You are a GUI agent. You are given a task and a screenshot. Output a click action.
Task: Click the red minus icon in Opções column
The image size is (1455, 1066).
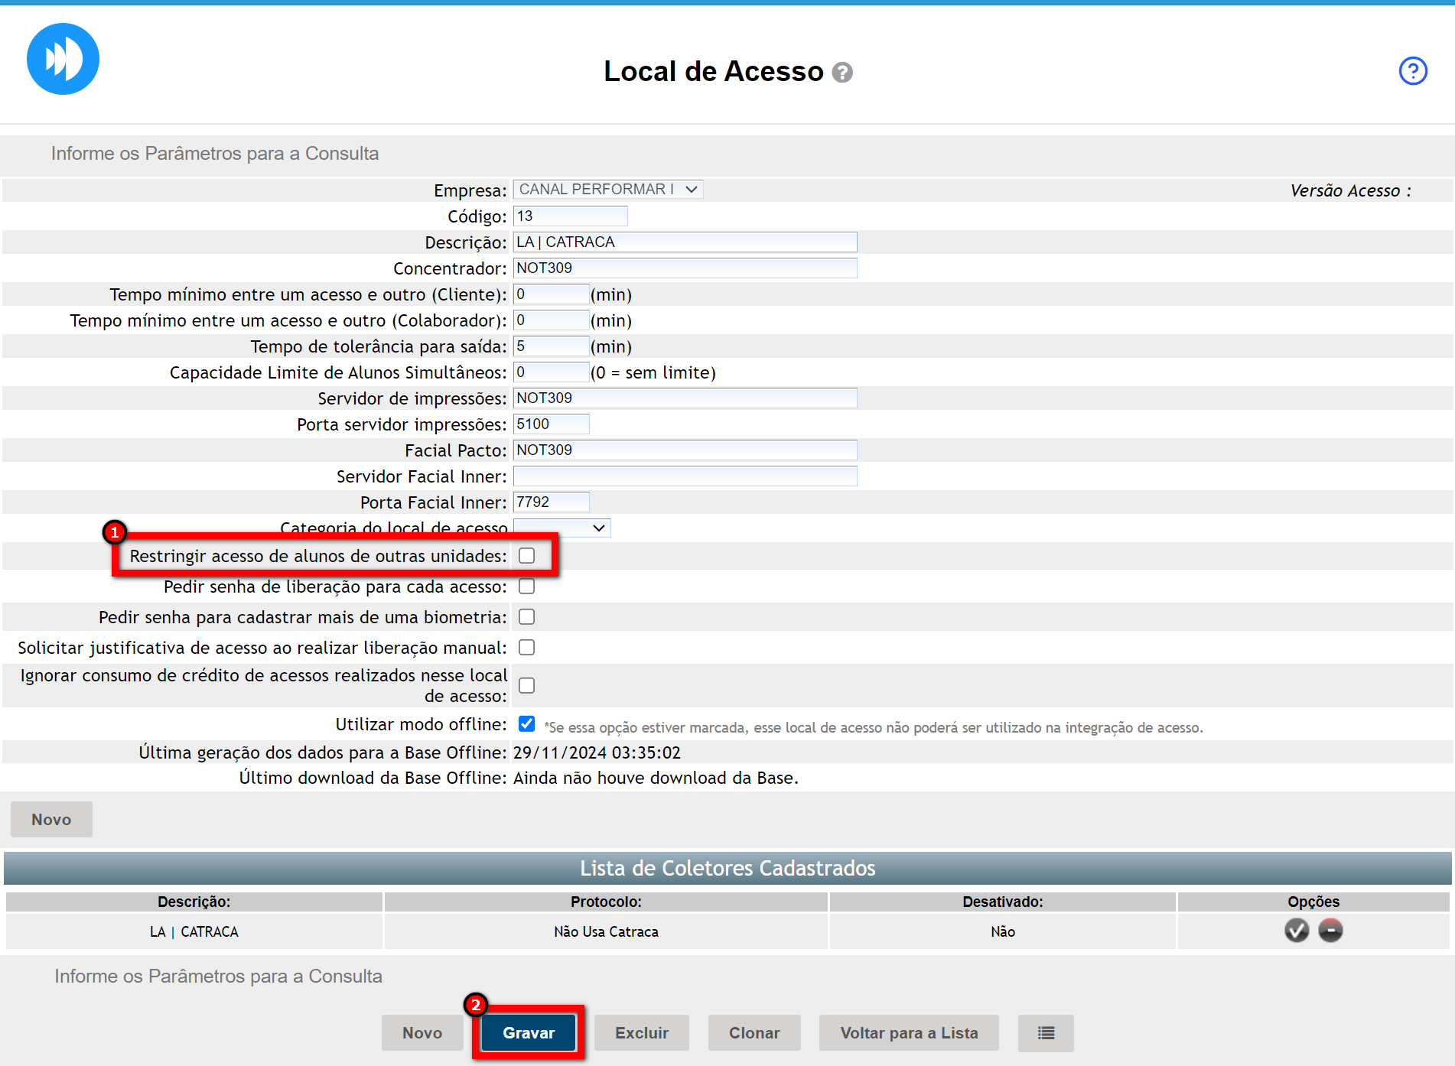[1330, 931]
